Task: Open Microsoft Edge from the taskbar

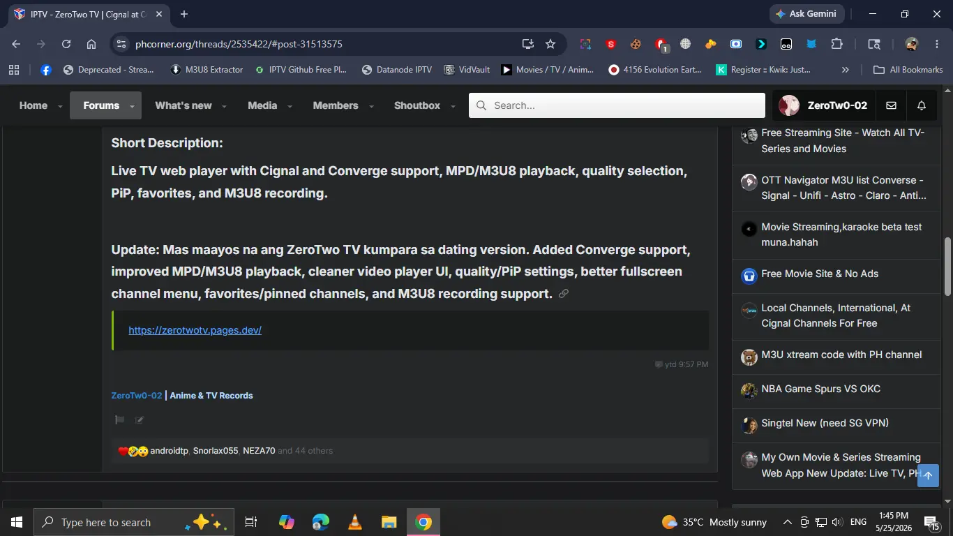Action: (321, 522)
